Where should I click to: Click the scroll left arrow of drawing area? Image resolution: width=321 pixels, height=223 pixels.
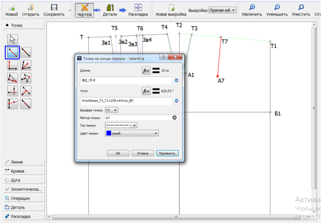[49, 217]
